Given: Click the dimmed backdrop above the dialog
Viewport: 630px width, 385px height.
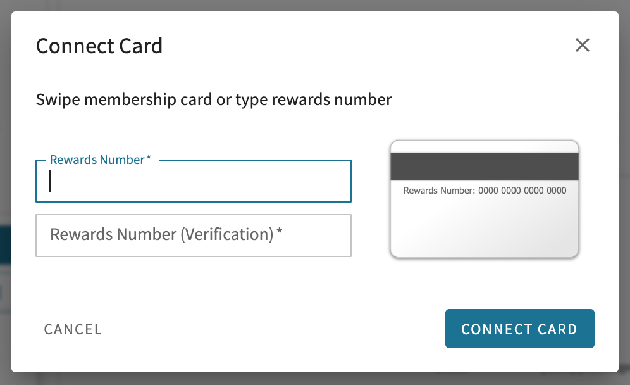Looking at the screenshot, I should (x=315, y=5).
